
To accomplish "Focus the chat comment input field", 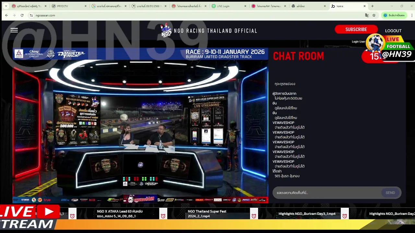I will click(x=327, y=193).
